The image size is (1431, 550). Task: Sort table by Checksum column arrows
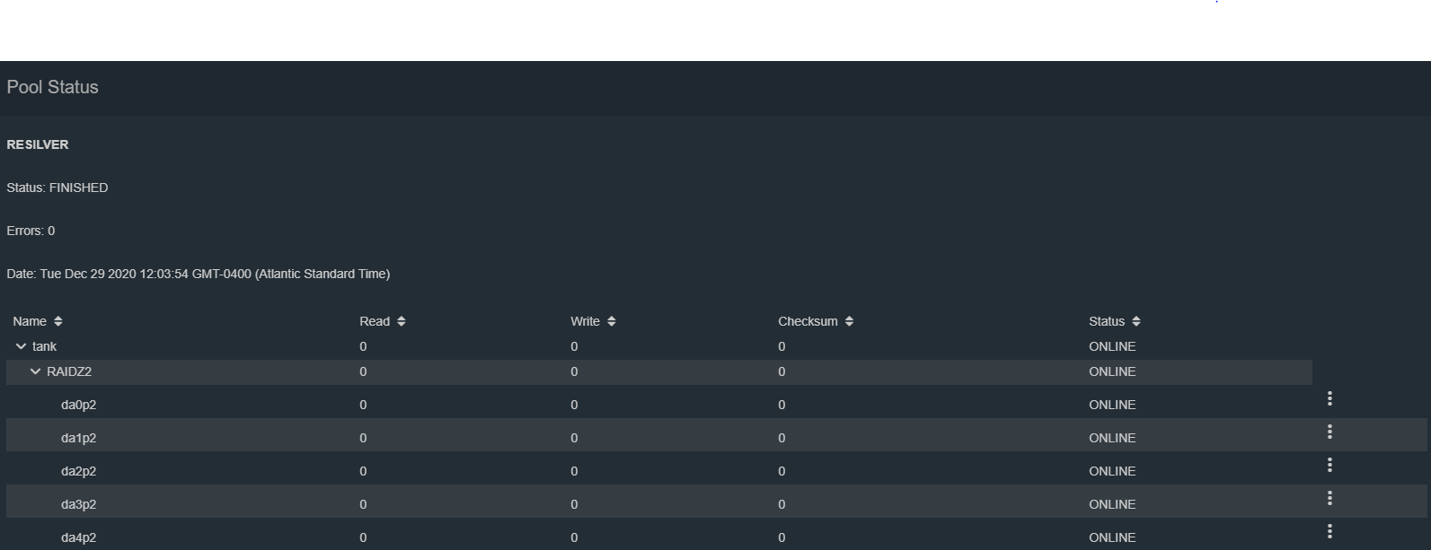click(850, 321)
